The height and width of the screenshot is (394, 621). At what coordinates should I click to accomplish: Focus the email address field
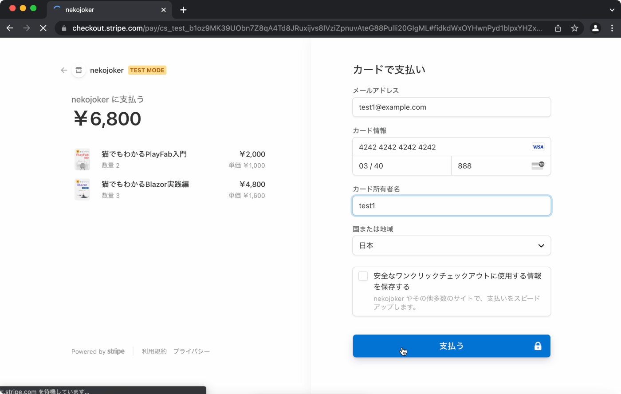click(x=452, y=107)
